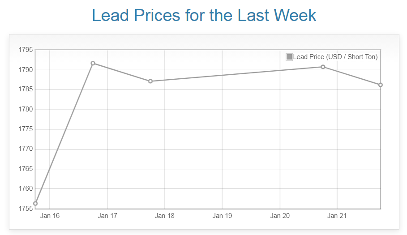
Task: Click the gray Lead Price legend swatch
Action: (x=289, y=57)
